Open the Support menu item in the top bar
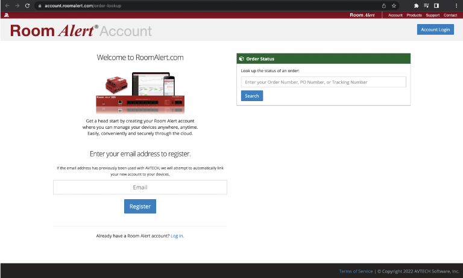463x278 pixels. (x=433, y=15)
